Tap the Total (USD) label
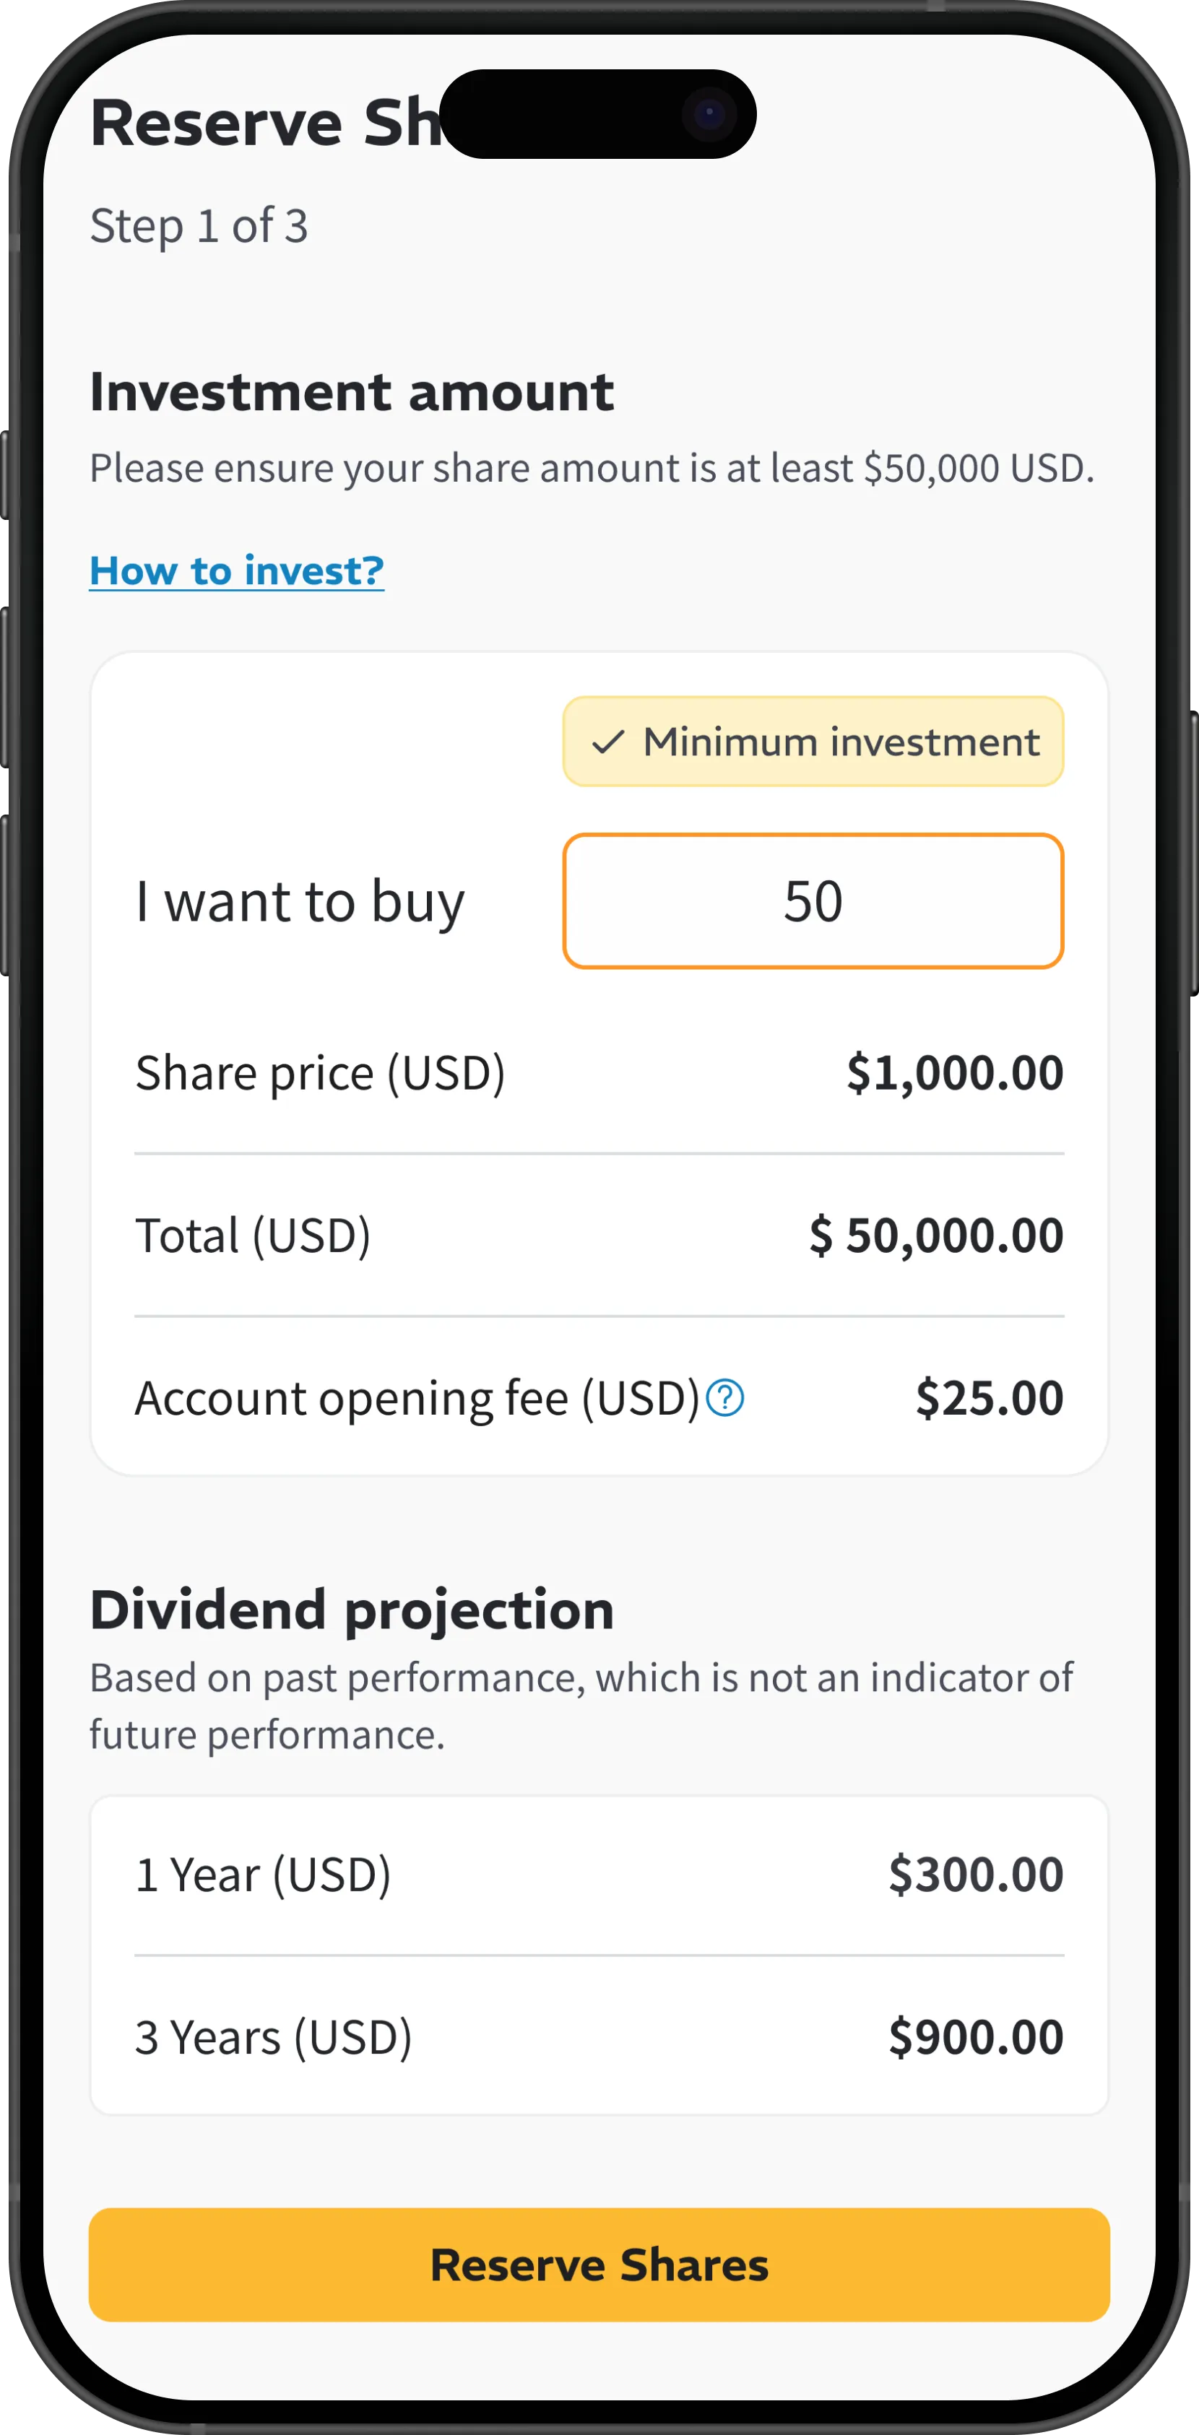Screen dimensions: 1199x2435 [x=254, y=1236]
